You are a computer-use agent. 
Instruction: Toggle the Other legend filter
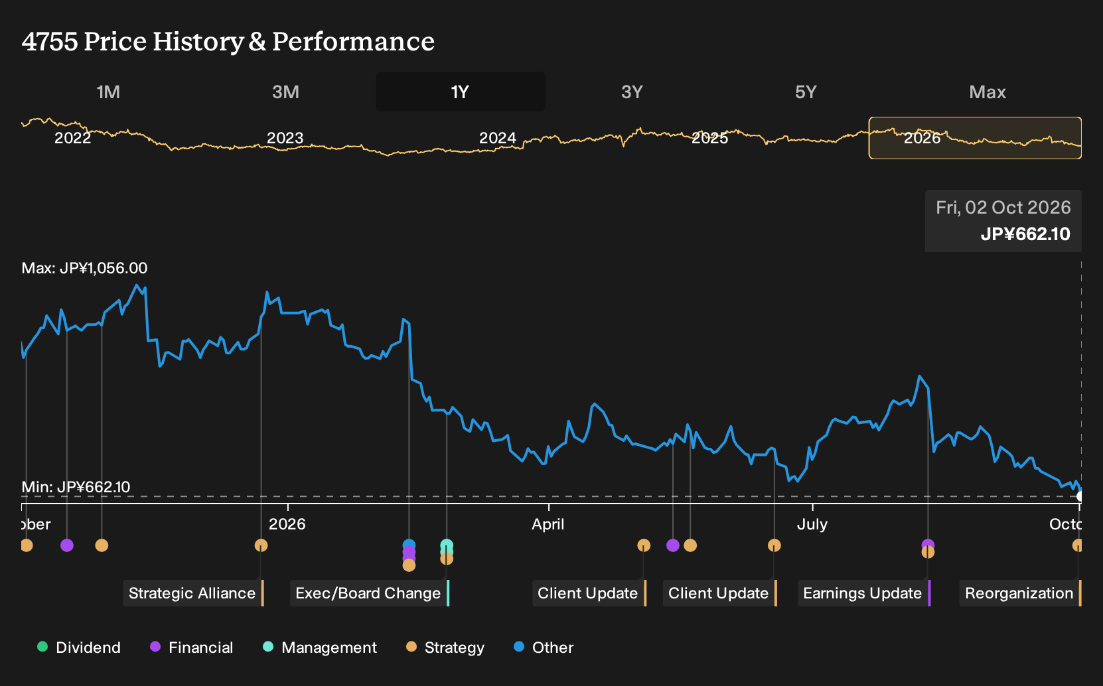pos(544,648)
